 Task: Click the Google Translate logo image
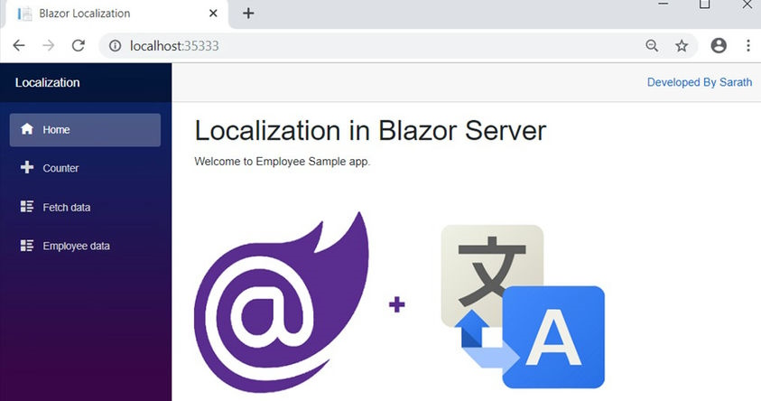pos(523,306)
